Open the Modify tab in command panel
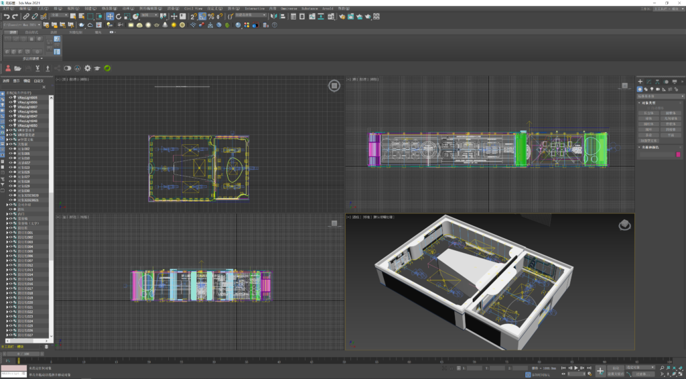Image resolution: width=686 pixels, height=379 pixels. (648, 81)
